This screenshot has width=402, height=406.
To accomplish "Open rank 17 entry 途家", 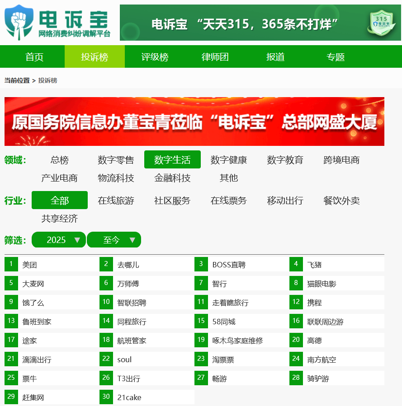I will tap(52, 340).
